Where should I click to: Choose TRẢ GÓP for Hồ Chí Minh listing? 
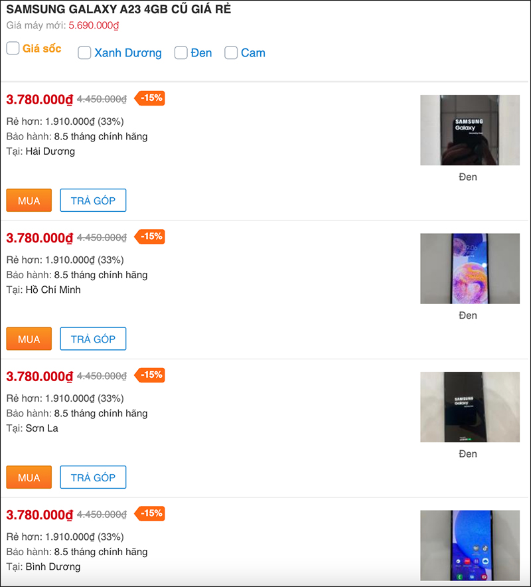(93, 339)
